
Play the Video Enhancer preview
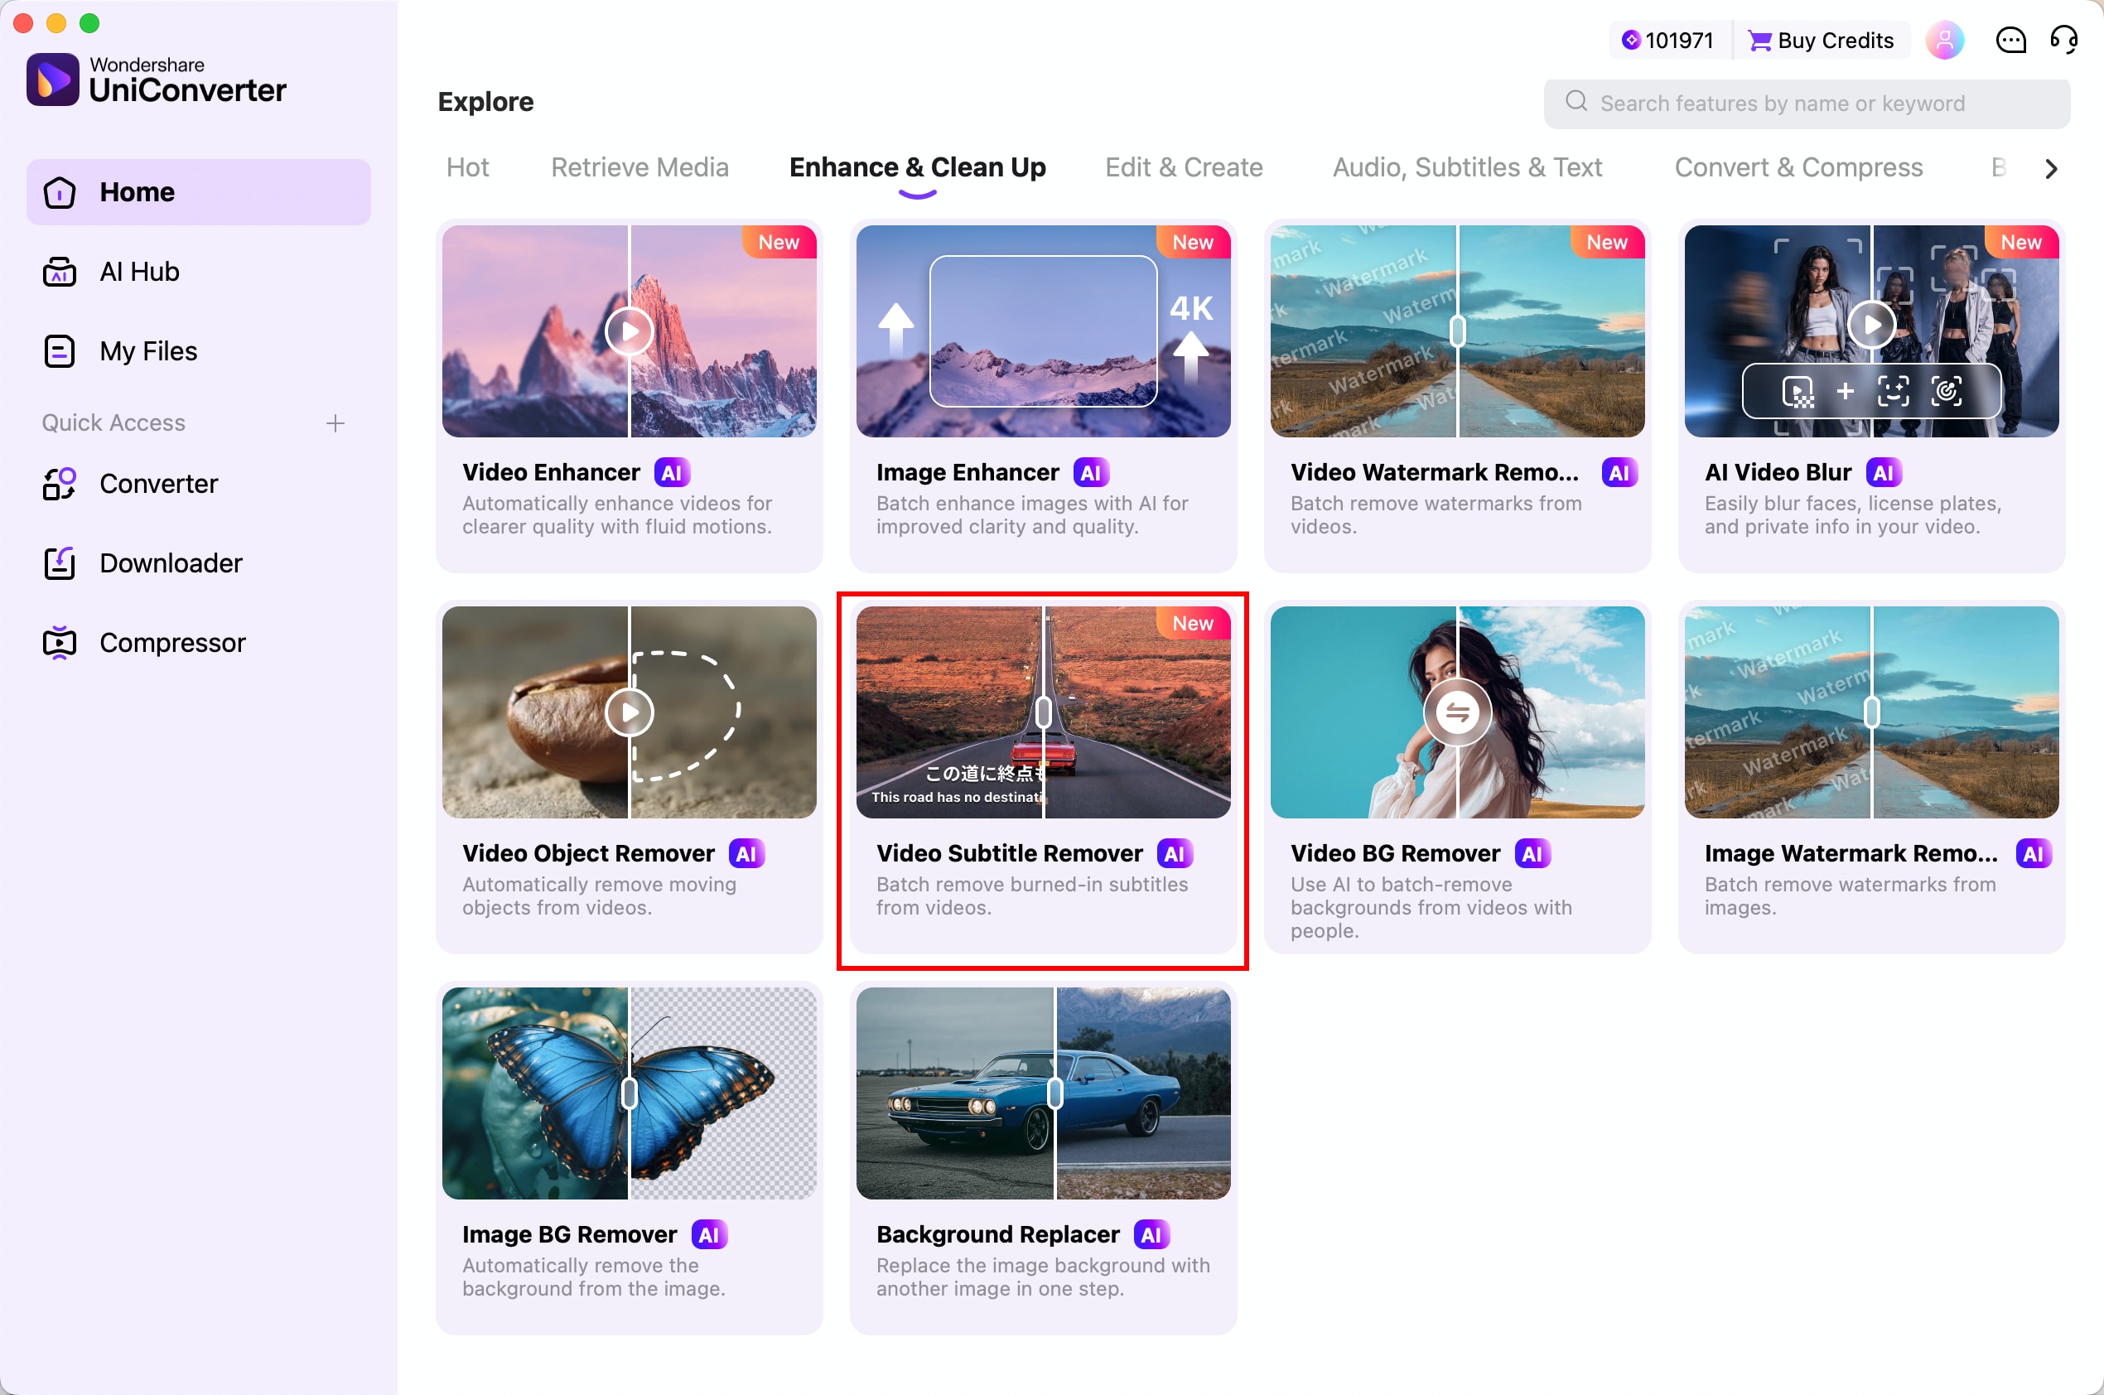629,332
